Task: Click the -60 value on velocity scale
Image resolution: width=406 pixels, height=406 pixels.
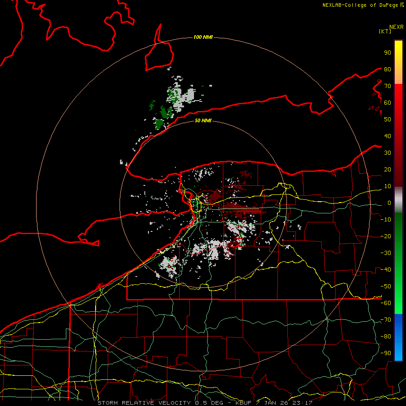Action: [386, 303]
